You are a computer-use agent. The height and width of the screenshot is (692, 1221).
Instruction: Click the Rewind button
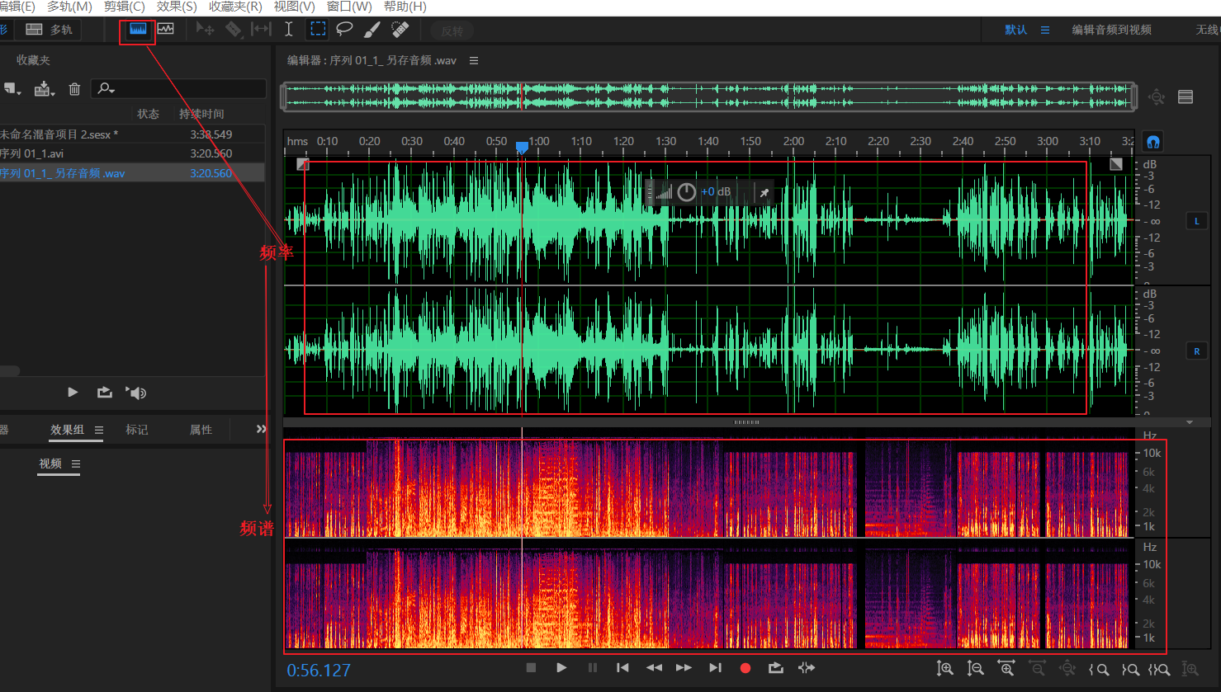[654, 668]
